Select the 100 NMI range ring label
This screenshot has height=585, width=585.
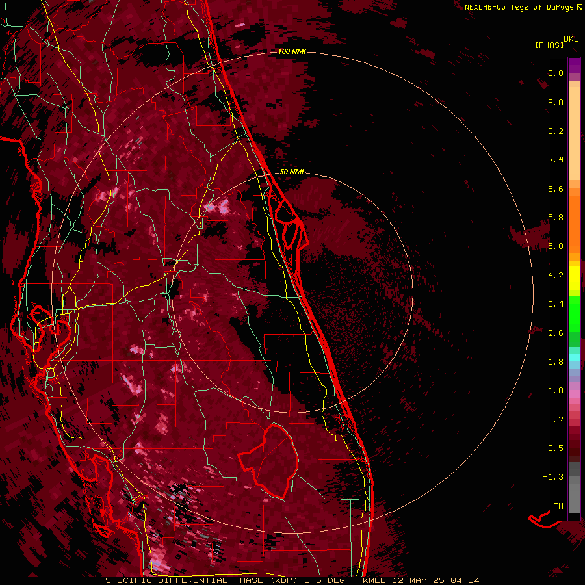click(292, 51)
